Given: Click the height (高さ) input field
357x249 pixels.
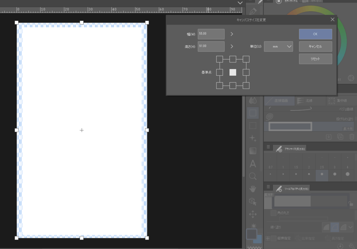Looking at the screenshot, I should pos(211,46).
